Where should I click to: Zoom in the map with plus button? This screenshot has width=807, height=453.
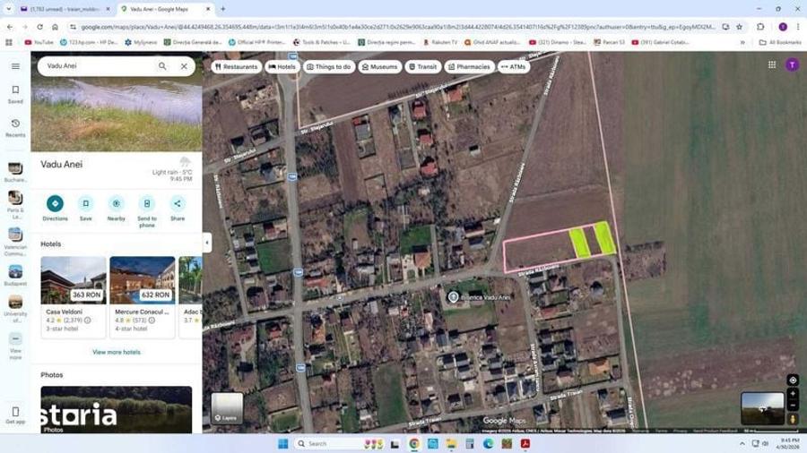click(x=793, y=394)
